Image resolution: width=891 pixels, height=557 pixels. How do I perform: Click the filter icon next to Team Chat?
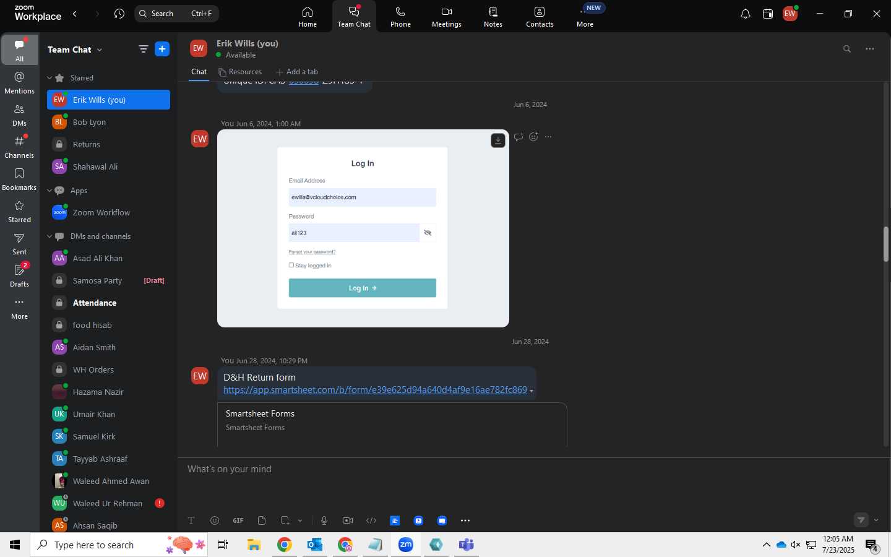click(143, 50)
